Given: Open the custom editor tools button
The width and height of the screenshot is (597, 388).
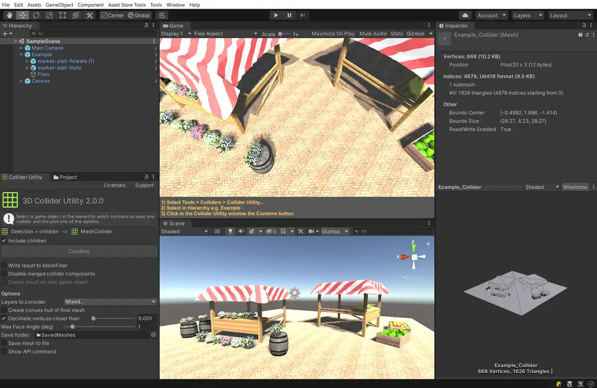Looking at the screenshot, I should (90, 15).
